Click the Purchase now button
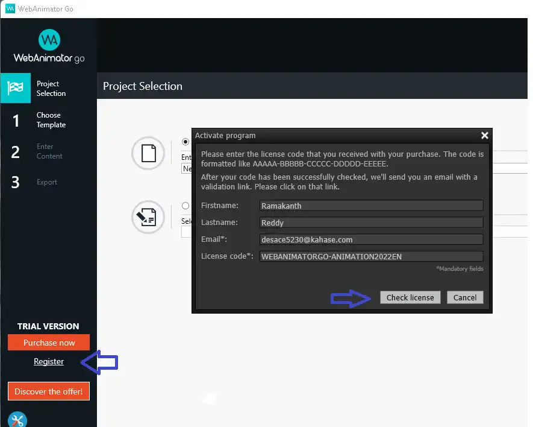Viewport: 533px width, 427px height. (x=49, y=343)
